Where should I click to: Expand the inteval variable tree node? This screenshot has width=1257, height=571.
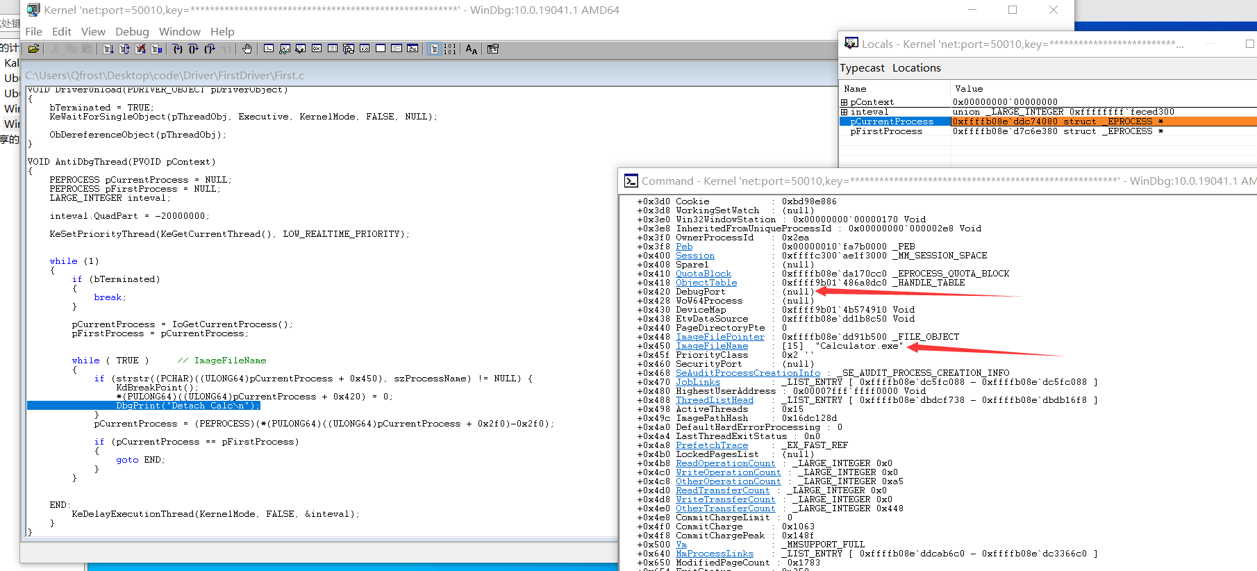point(844,112)
